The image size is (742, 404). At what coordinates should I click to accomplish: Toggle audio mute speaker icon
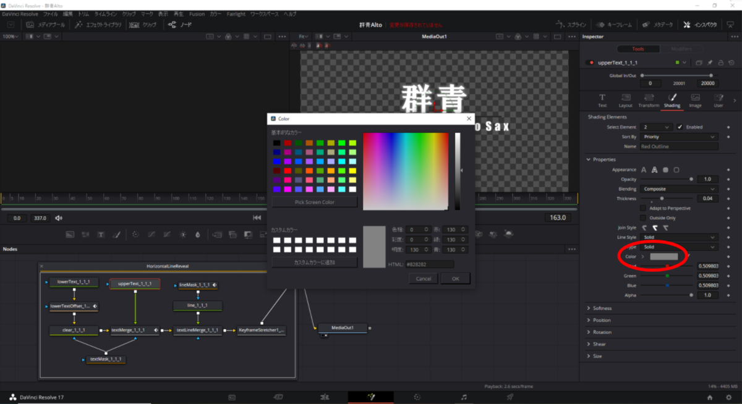point(59,217)
